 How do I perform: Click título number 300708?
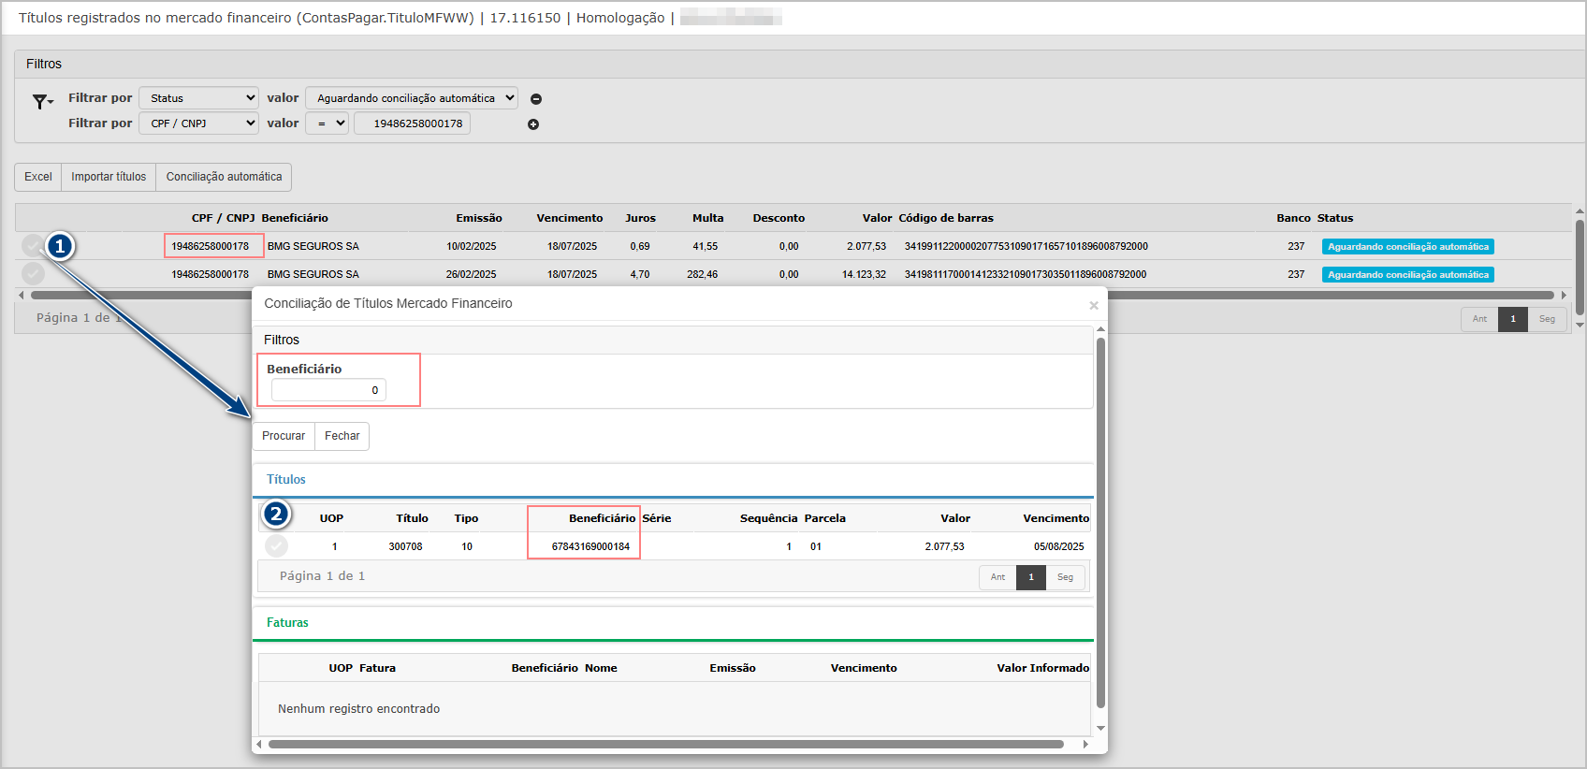(405, 546)
